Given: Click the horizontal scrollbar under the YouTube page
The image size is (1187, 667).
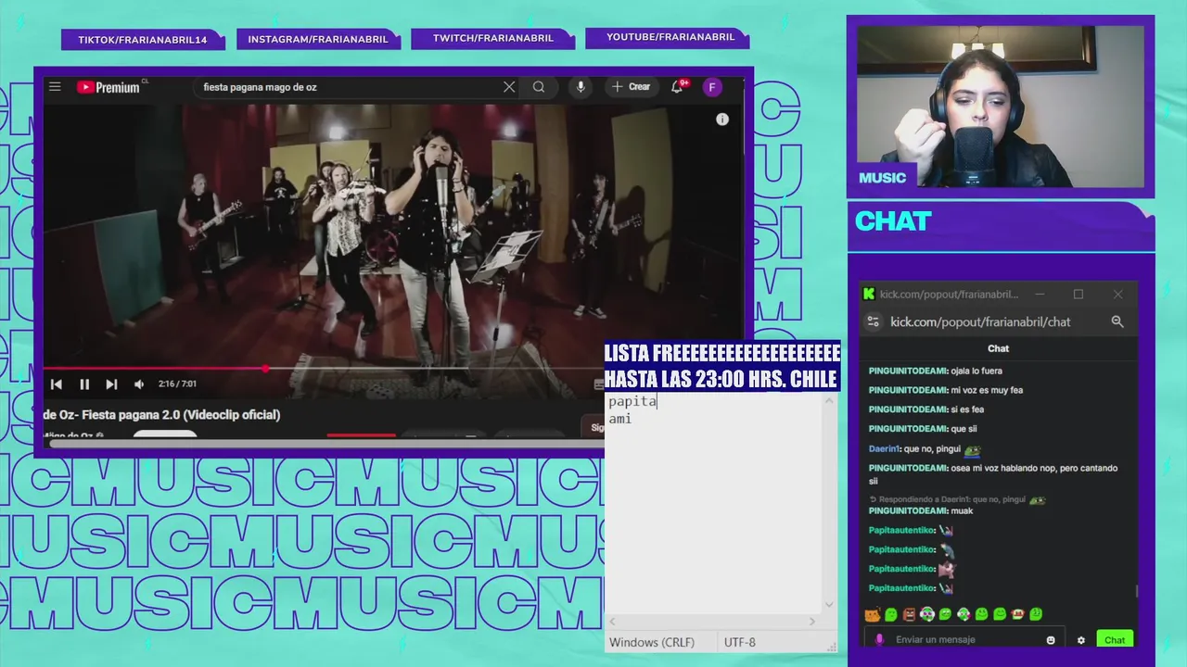Looking at the screenshot, I should 325,444.
